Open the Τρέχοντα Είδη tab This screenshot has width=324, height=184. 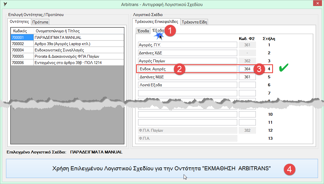194,22
